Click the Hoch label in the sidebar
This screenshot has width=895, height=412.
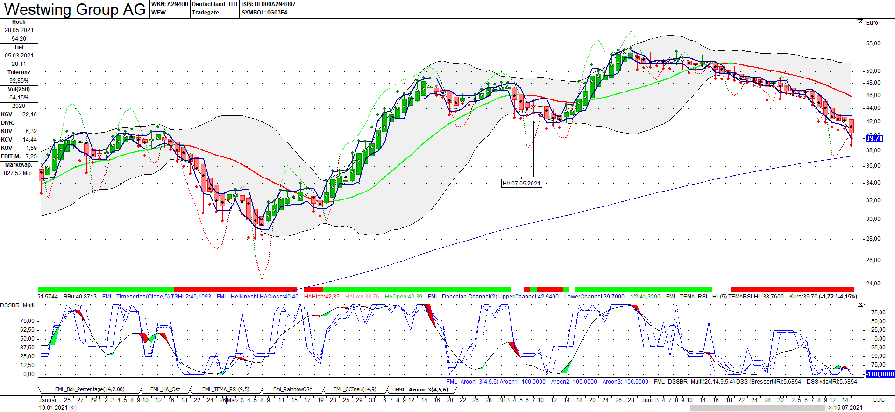click(19, 22)
